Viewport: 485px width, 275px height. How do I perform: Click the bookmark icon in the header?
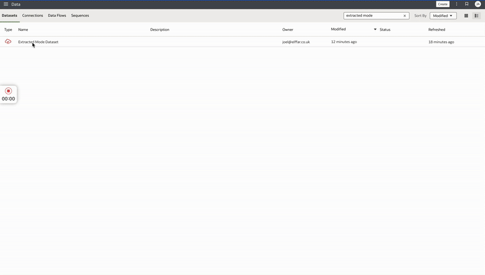[x=467, y=4]
